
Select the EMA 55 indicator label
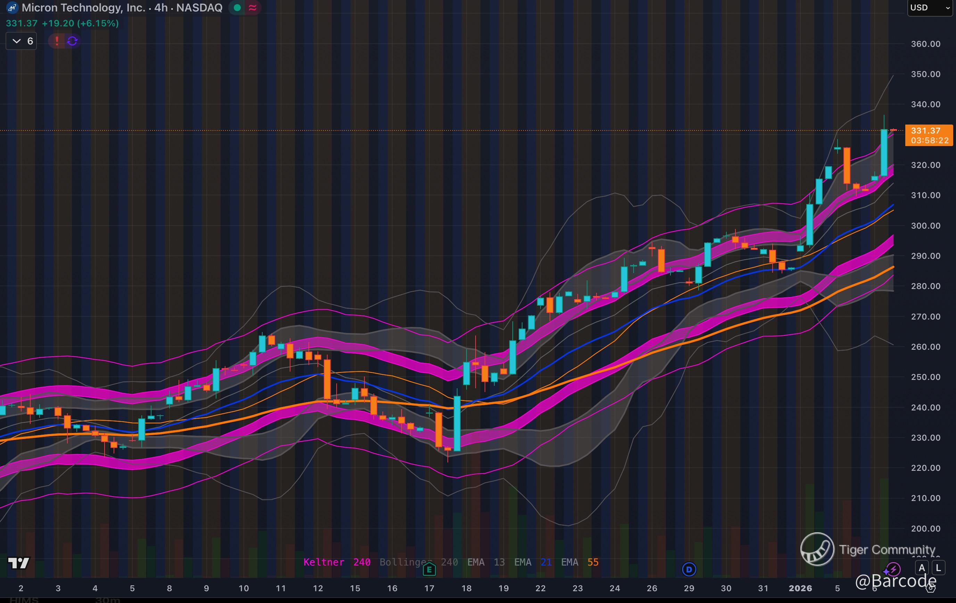[580, 562]
